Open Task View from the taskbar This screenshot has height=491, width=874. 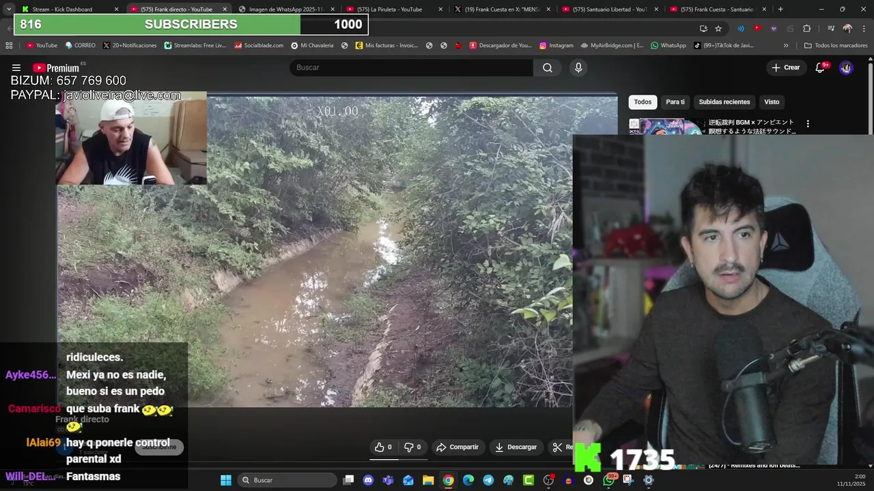tap(348, 480)
